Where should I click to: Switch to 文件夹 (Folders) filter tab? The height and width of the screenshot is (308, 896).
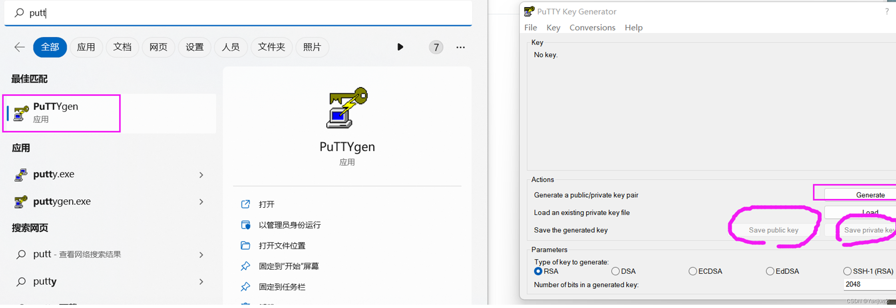[x=271, y=47]
